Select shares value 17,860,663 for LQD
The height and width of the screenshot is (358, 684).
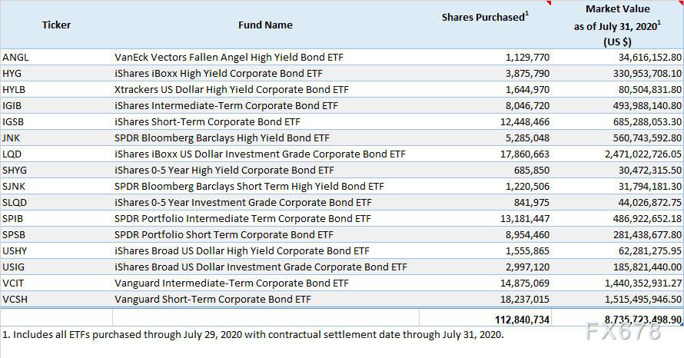click(x=485, y=154)
